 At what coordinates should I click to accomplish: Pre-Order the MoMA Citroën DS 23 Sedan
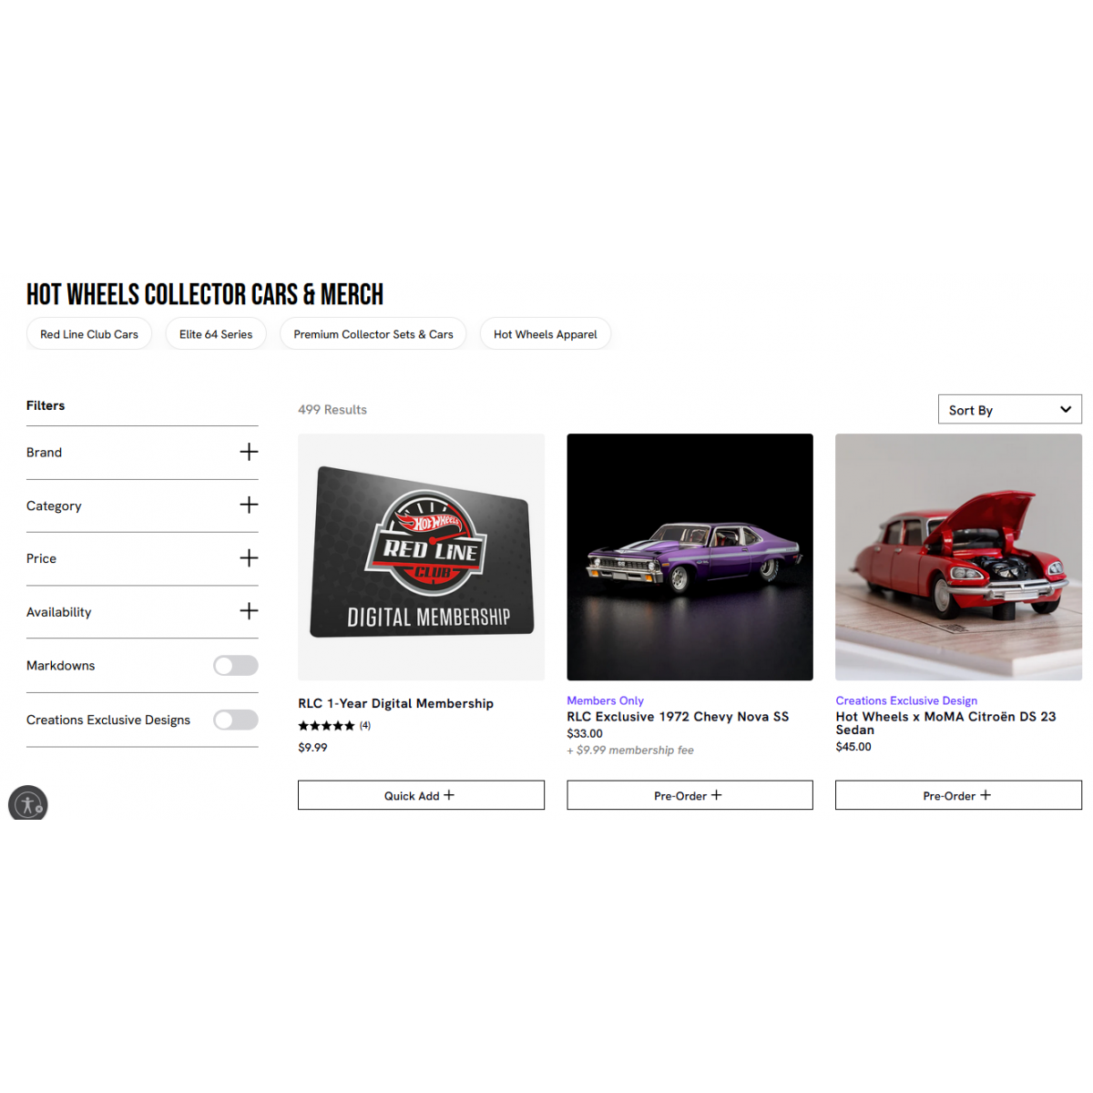click(958, 795)
